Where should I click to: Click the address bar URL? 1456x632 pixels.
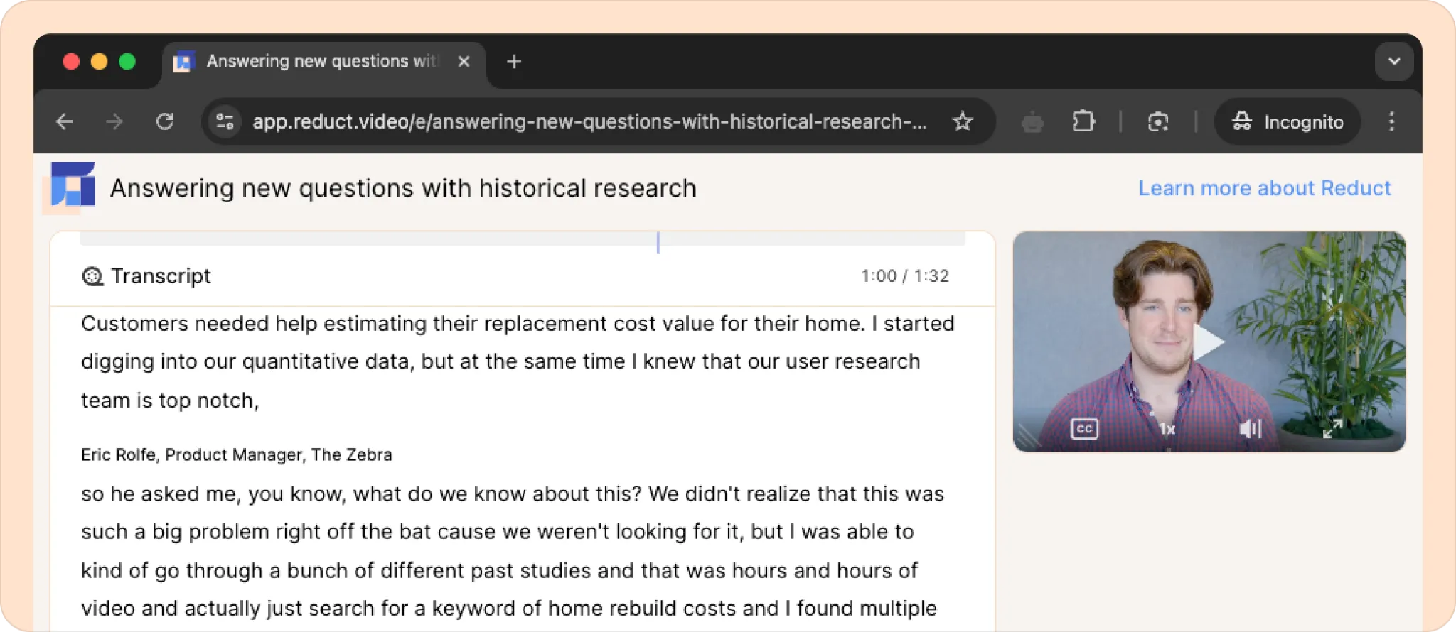pos(590,122)
